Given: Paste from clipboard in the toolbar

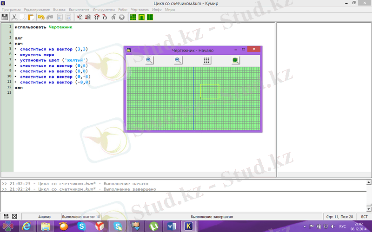Looking at the screenshot, I should tap(31, 17).
